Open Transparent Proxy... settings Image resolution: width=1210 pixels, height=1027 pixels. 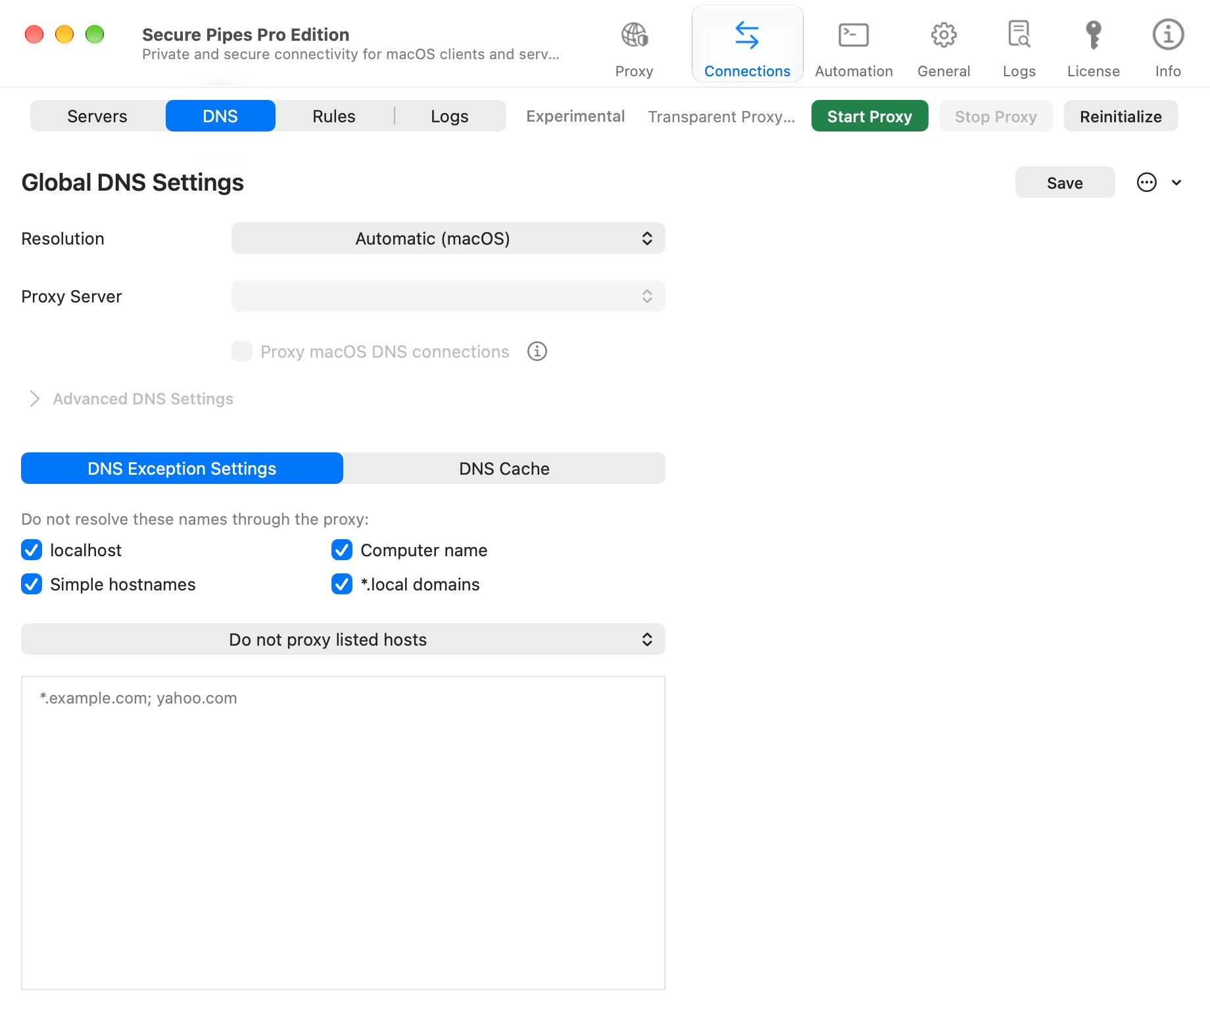tap(721, 116)
